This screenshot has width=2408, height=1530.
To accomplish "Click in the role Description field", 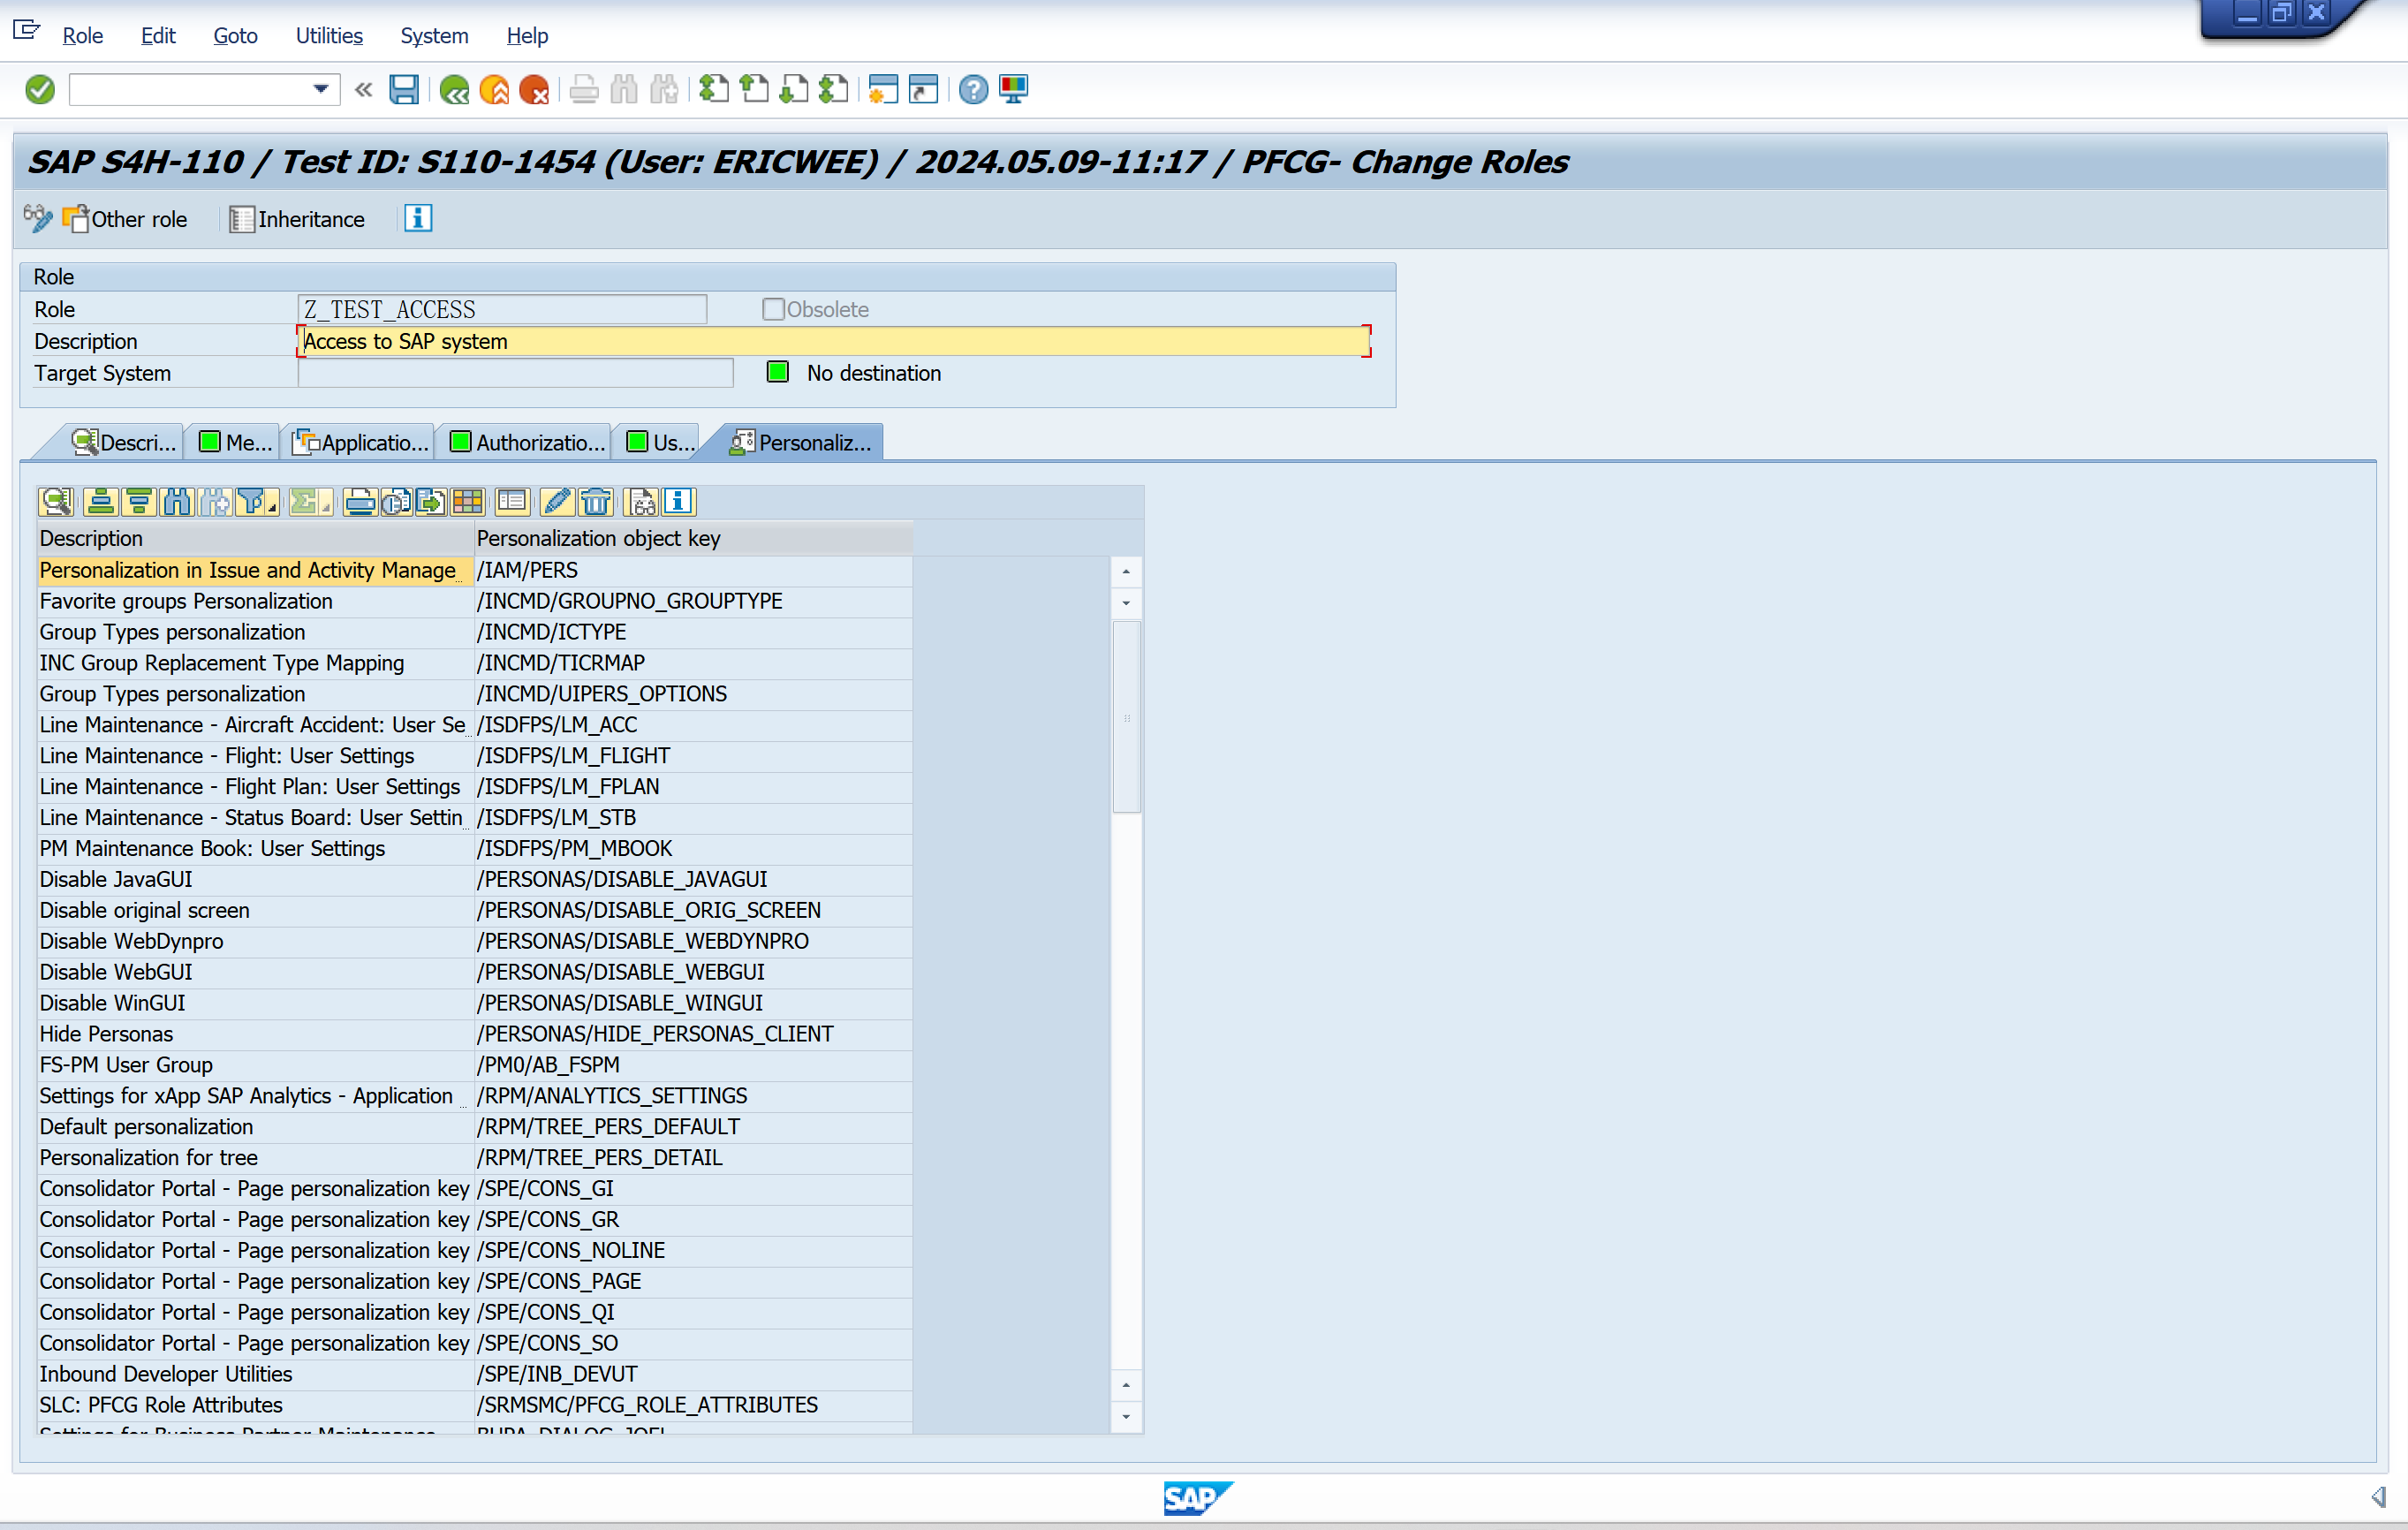I will (x=832, y=341).
